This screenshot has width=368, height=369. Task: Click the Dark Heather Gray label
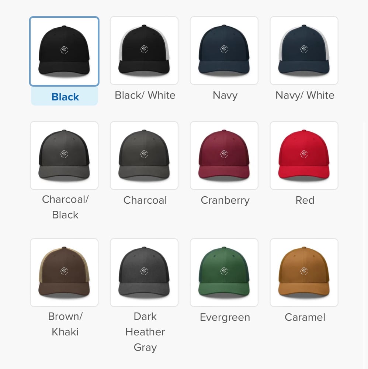coord(145,332)
